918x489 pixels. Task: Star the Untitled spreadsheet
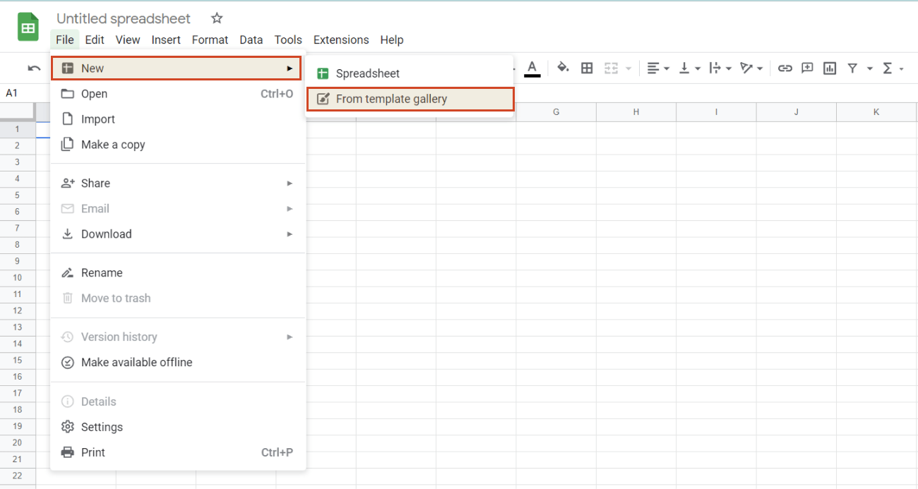216,18
